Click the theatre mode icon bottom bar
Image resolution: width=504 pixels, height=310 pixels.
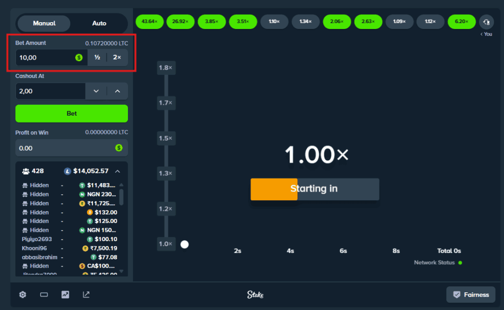click(86, 294)
